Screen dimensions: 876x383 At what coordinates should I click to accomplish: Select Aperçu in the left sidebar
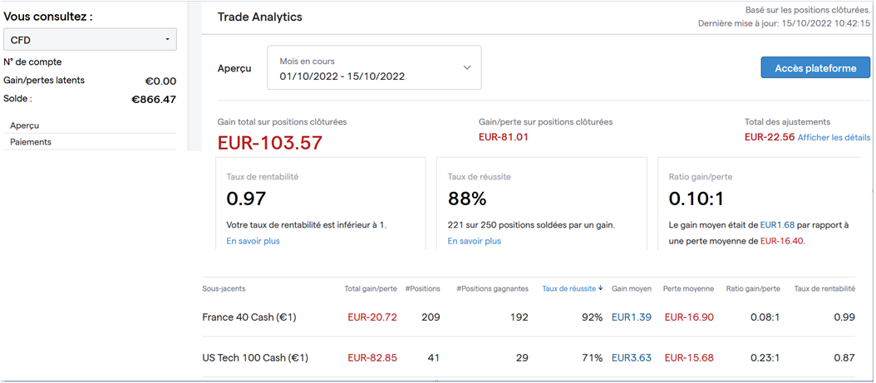[25, 125]
